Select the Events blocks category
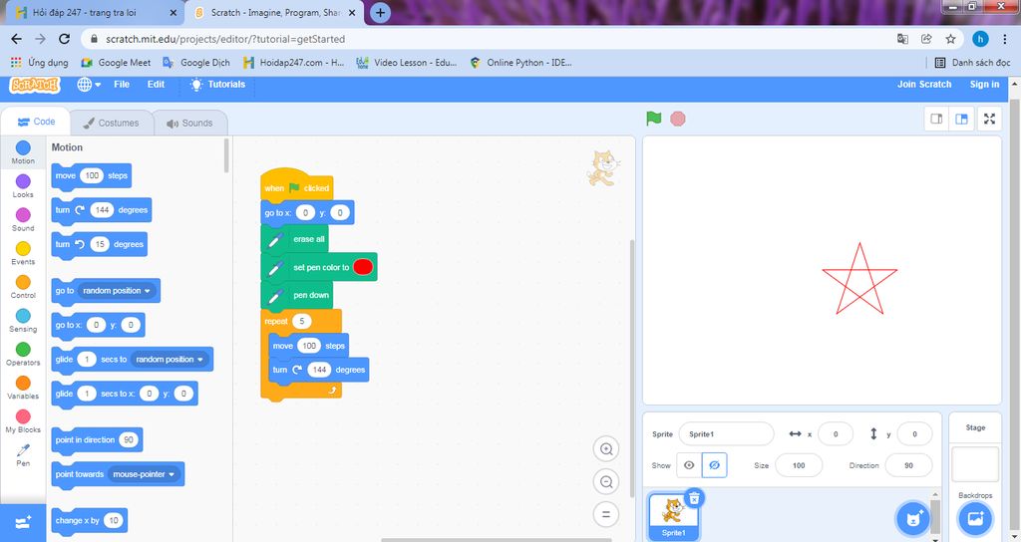Image resolution: width=1021 pixels, height=542 pixels. click(23, 253)
